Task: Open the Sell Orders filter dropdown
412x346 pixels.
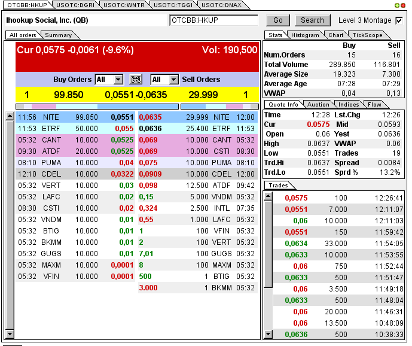Action: (x=173, y=80)
